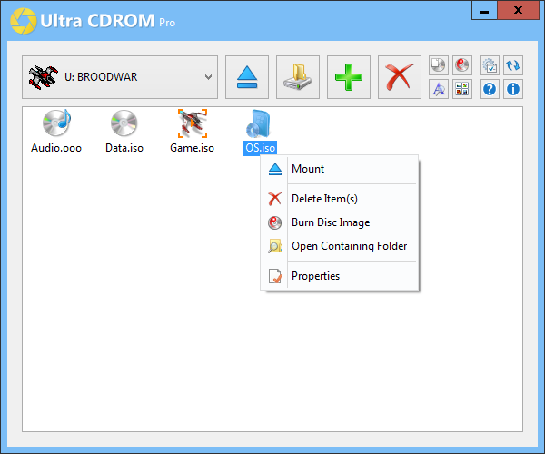This screenshot has height=454, width=545.
Task: Click the Ultra CDROM yellow shutter logo
Action: click(x=24, y=21)
